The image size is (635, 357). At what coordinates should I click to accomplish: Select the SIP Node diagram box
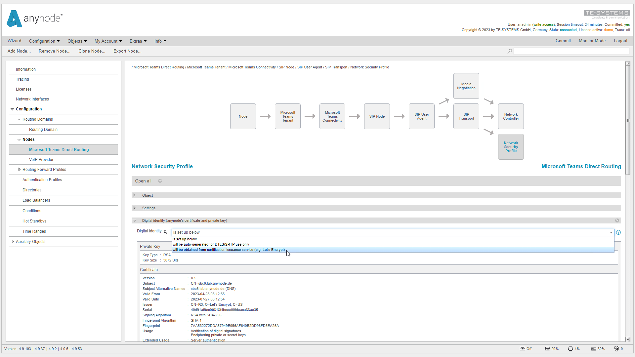[x=377, y=116]
